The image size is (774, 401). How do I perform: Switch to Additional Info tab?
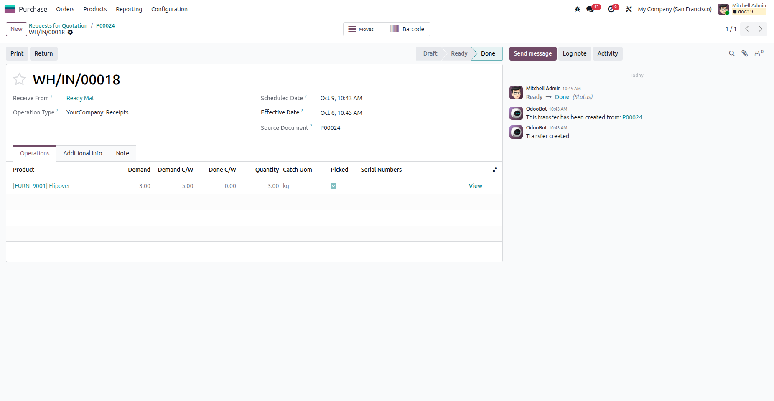(x=83, y=153)
